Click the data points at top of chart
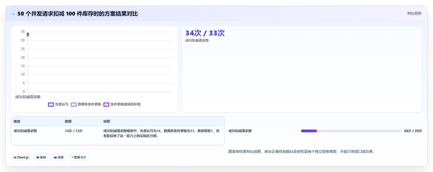The width and height of the screenshot is (433, 172). (x=28, y=35)
